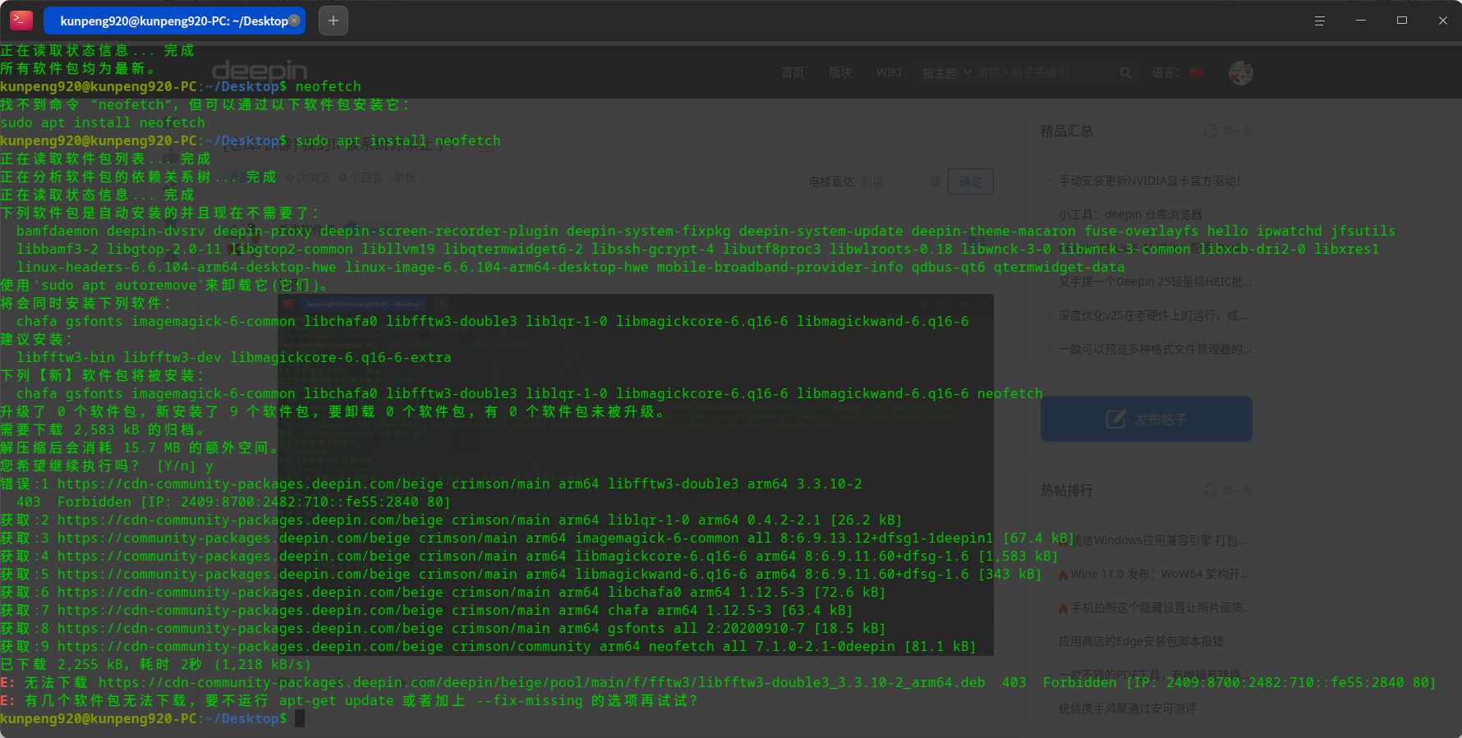Viewport: 1462px width, 738px height.
Task: Click the Chinese flag language icon
Action: 1197,73
